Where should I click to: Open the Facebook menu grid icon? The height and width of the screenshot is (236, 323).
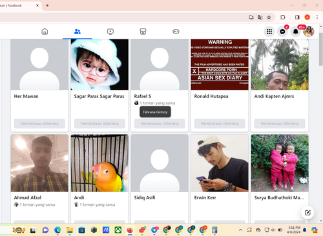(x=269, y=32)
